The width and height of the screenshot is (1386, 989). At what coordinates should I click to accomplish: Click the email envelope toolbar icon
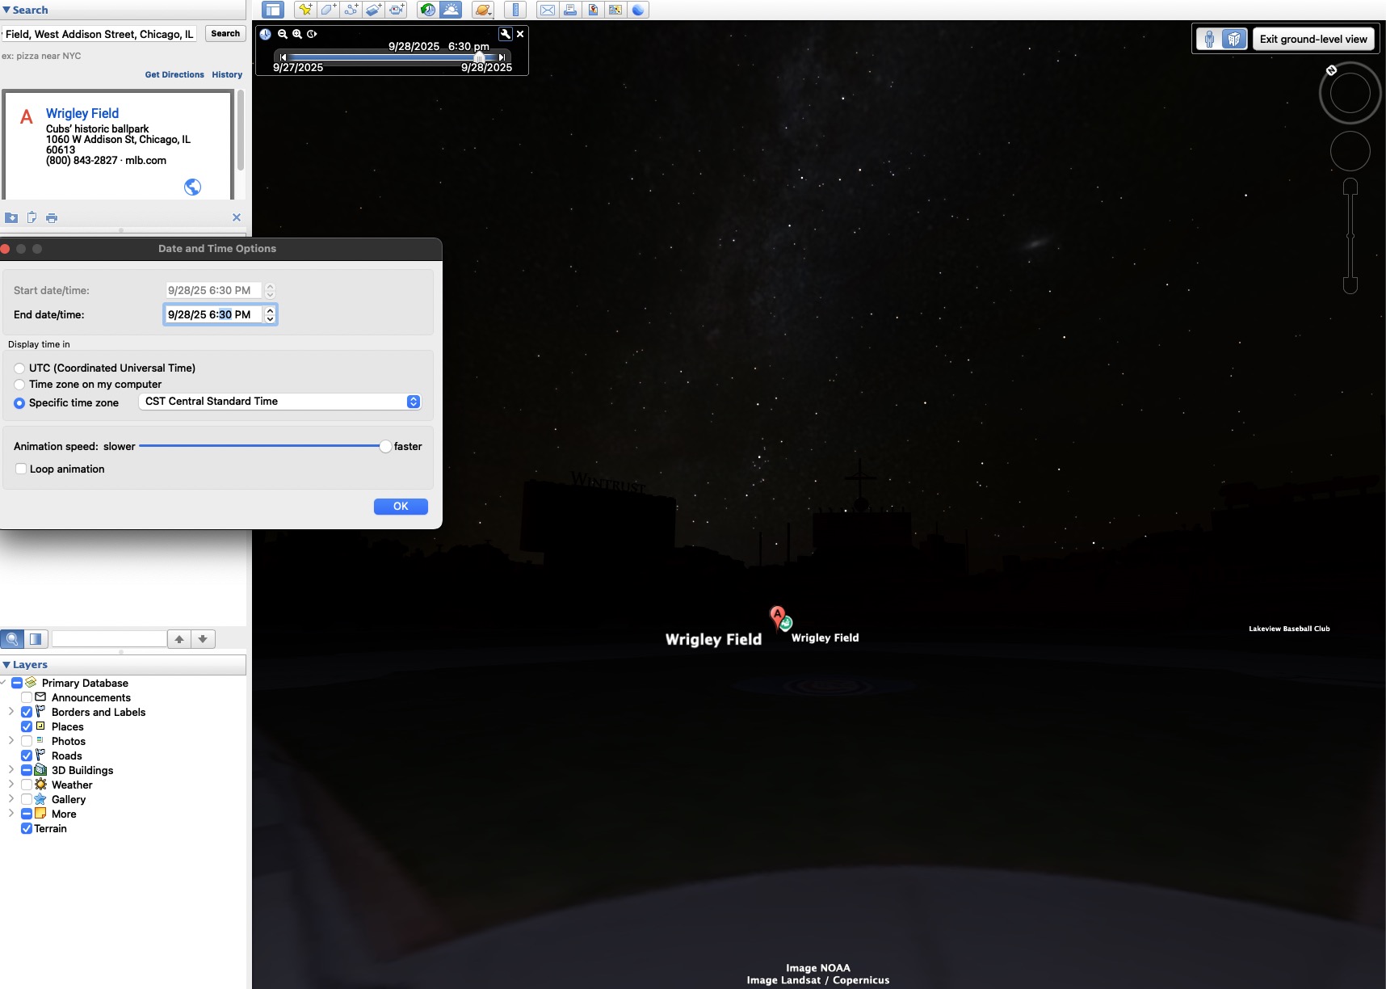pyautogui.click(x=548, y=10)
